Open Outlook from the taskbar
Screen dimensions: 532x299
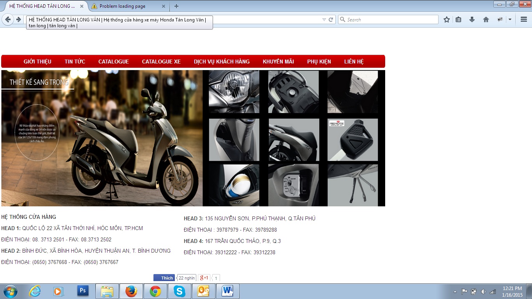tap(204, 291)
